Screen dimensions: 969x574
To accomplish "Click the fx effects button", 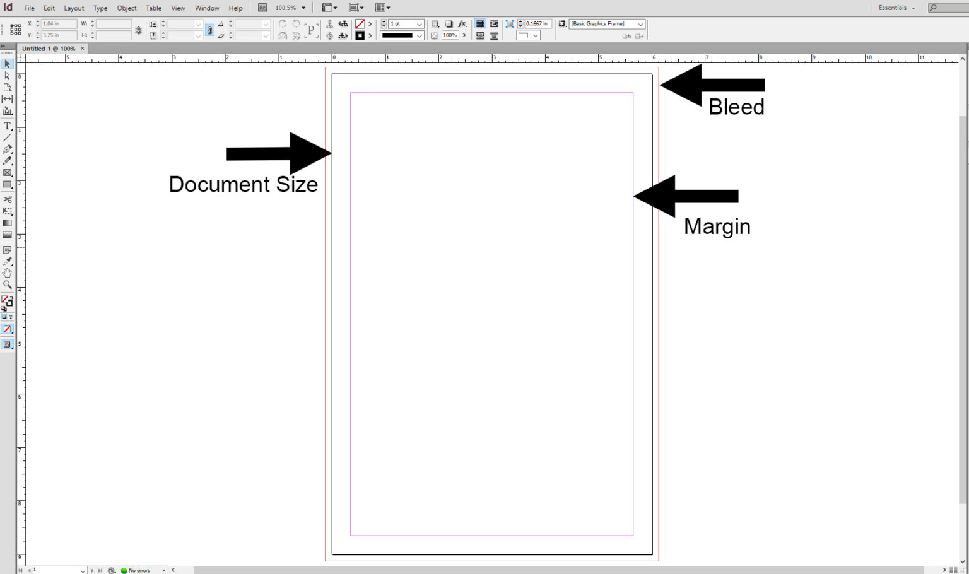I will (462, 23).
